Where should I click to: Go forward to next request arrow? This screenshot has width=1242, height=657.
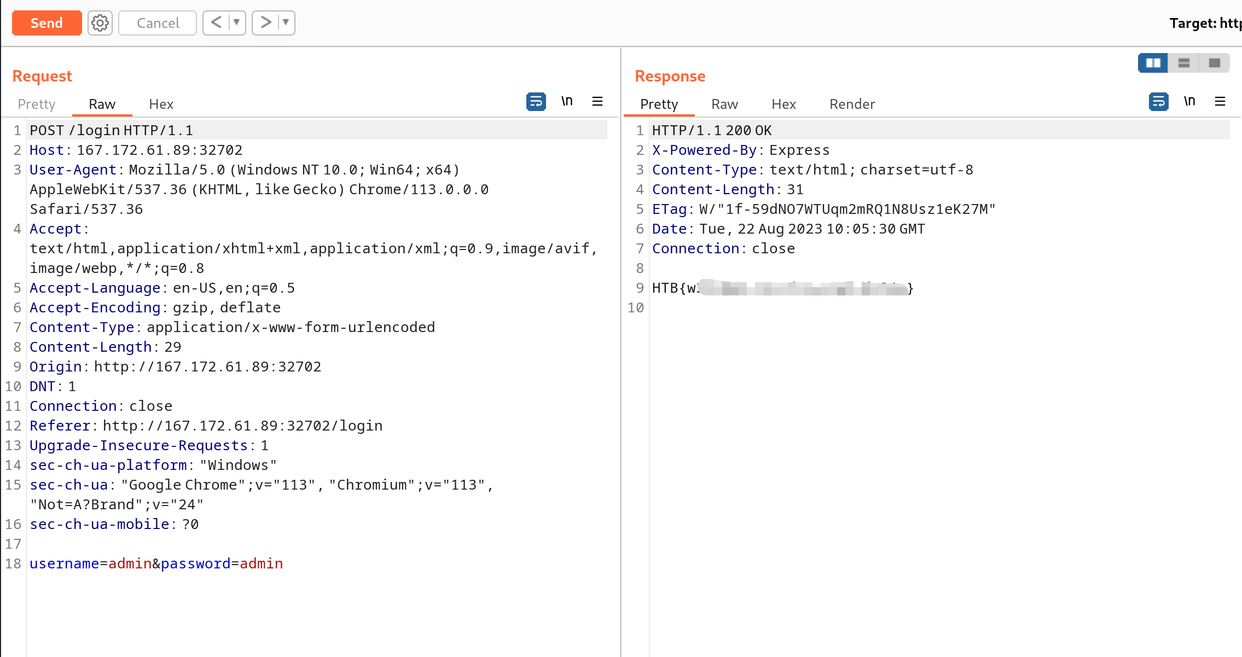[x=266, y=22]
